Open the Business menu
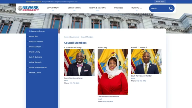The image size is (192, 108). click(118, 8)
